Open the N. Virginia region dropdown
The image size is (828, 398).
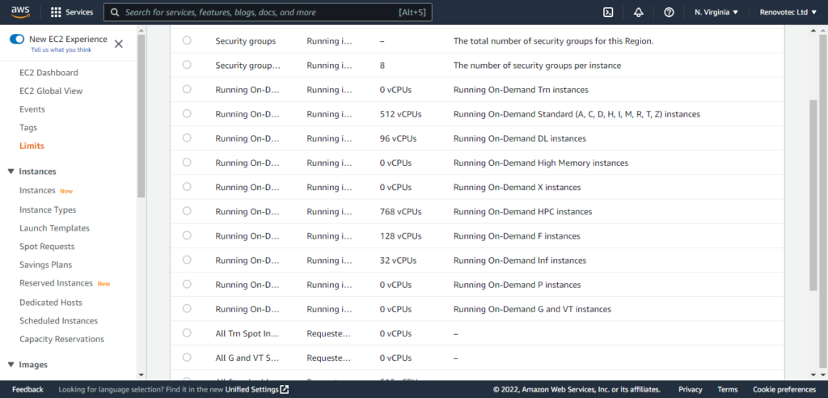pos(716,12)
